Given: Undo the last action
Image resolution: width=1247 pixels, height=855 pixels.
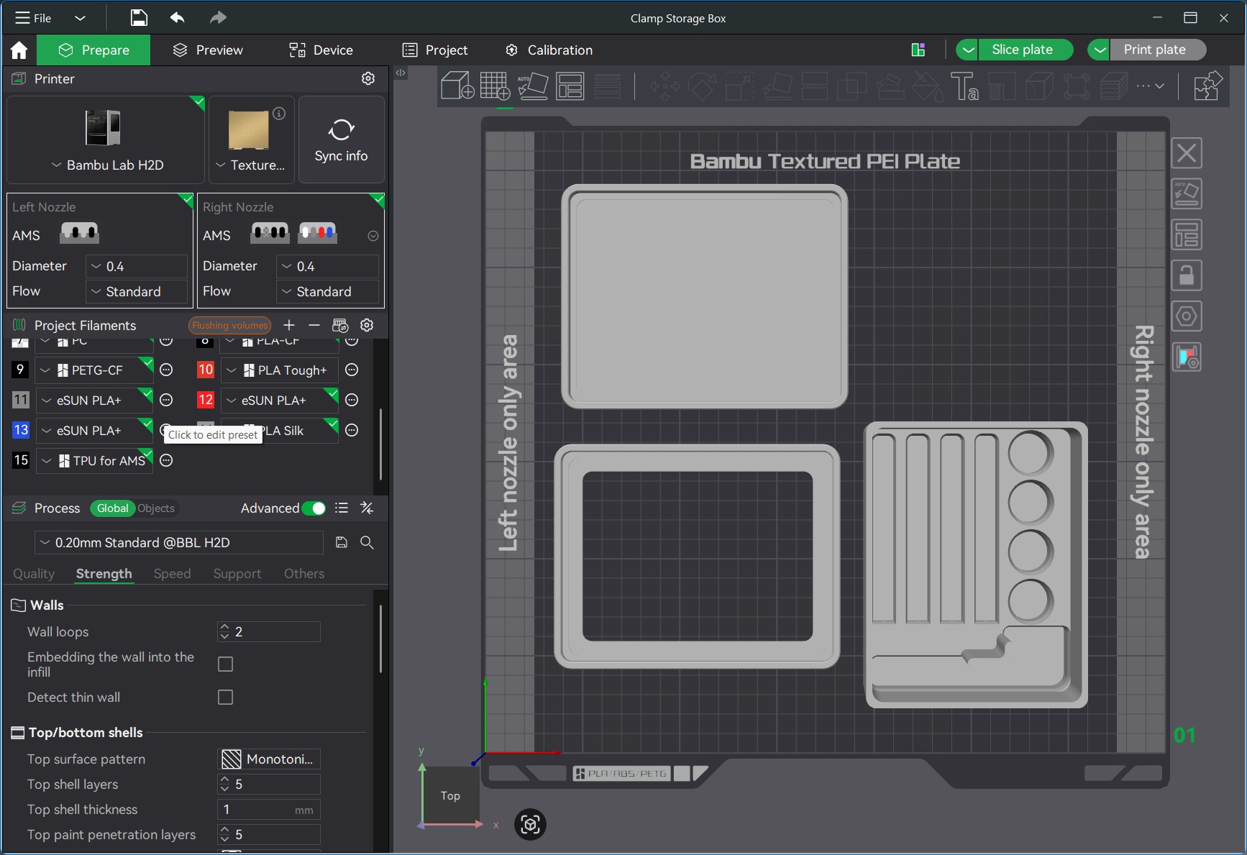Looking at the screenshot, I should (177, 18).
